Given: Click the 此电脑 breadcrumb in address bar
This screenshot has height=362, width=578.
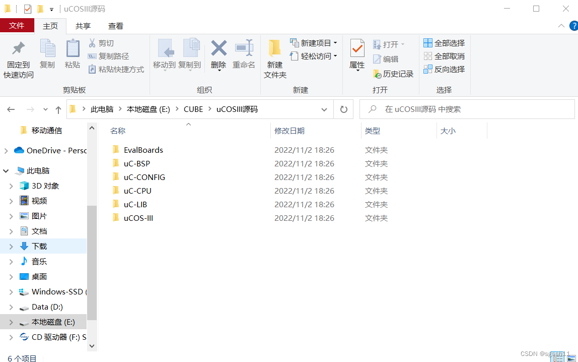Looking at the screenshot, I should pos(102,109).
